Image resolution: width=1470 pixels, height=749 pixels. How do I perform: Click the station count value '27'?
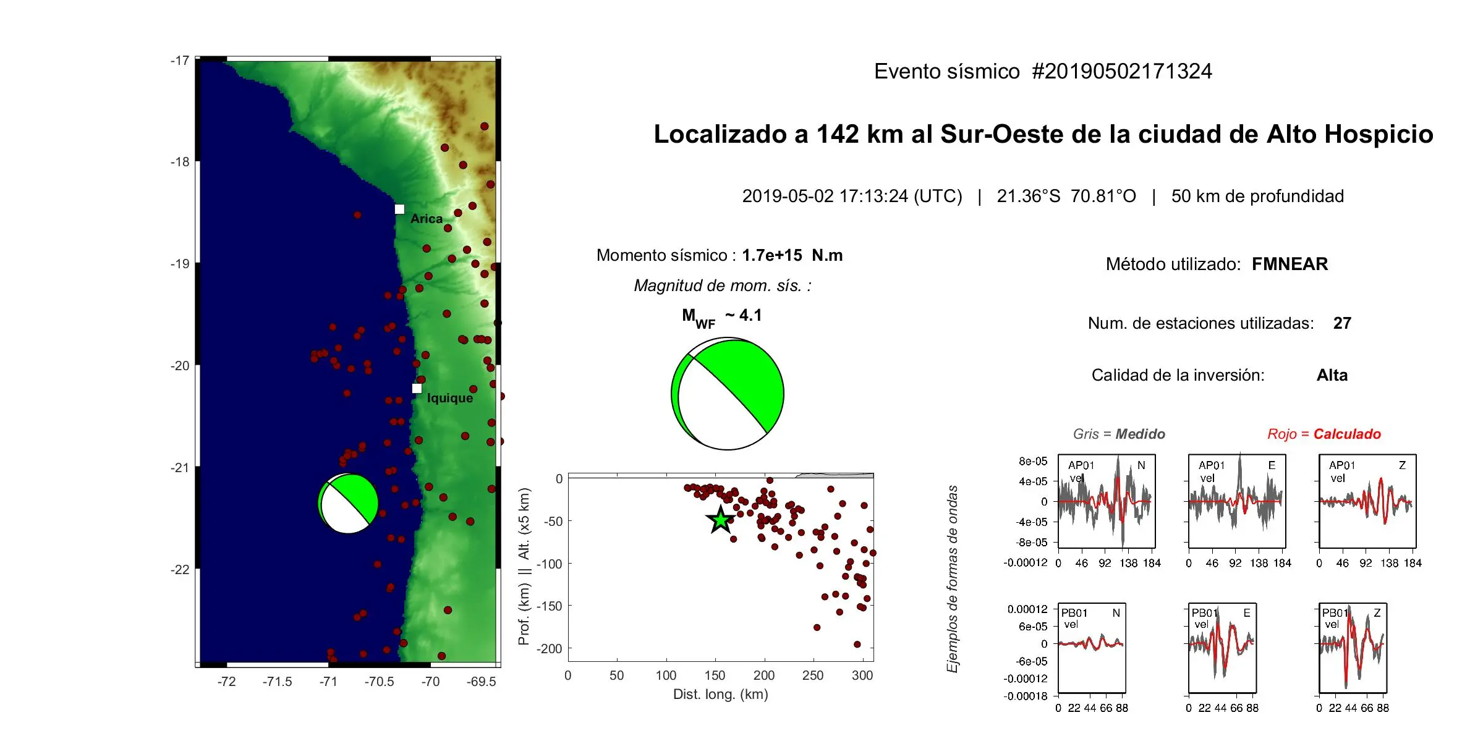coord(1342,323)
